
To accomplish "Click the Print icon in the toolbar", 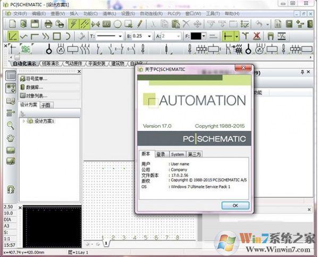I will click(x=48, y=24).
